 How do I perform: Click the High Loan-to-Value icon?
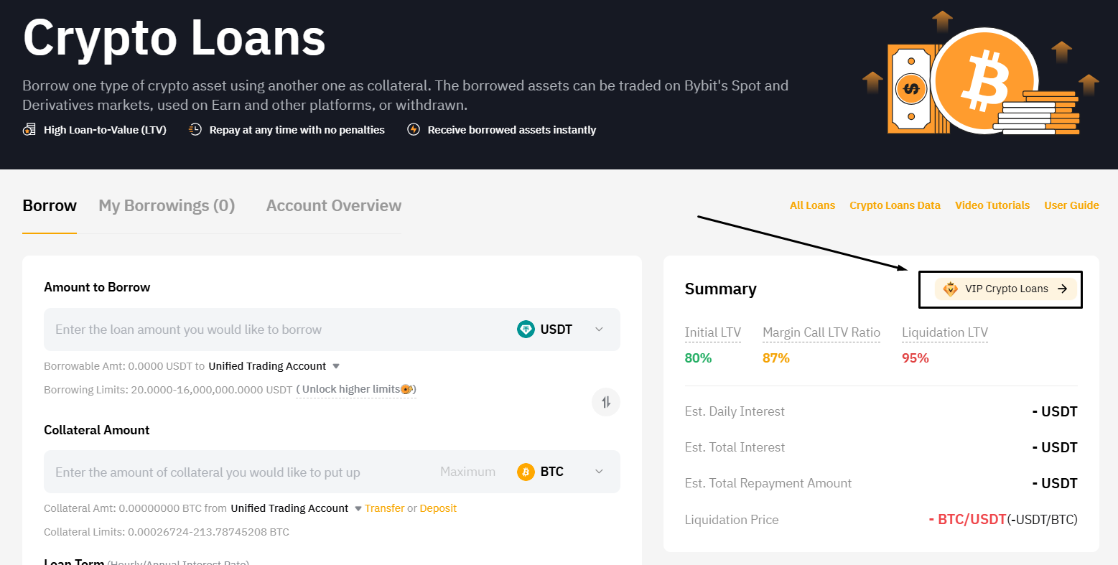click(x=29, y=130)
